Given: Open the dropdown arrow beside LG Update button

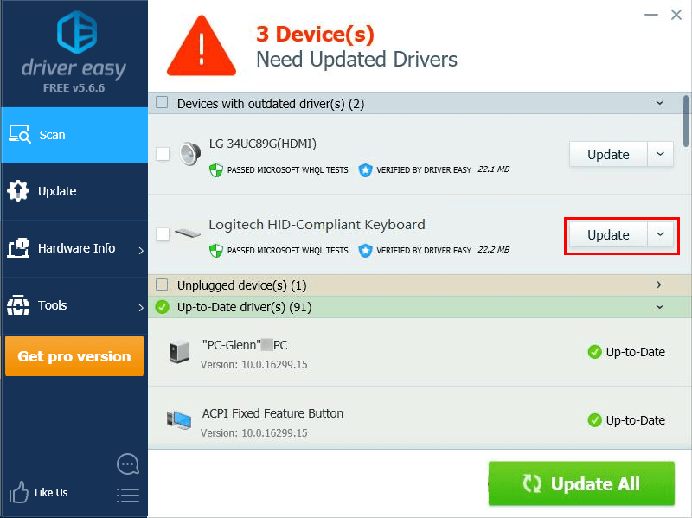Looking at the screenshot, I should tap(660, 154).
